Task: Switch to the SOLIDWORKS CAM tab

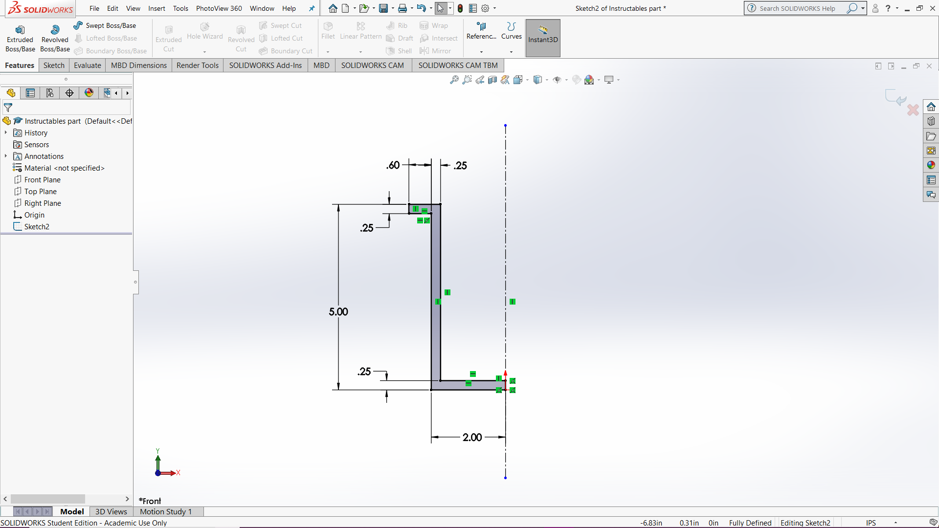Action: click(x=373, y=65)
